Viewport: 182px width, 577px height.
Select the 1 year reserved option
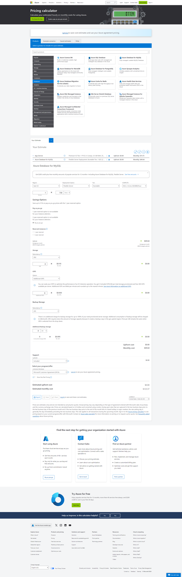(x=33, y=232)
